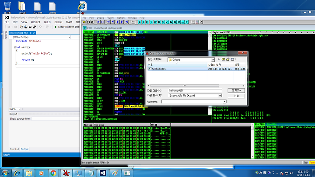Open the OllyDbg File menu
This screenshot has width=315, height=177.
pos(84,18)
